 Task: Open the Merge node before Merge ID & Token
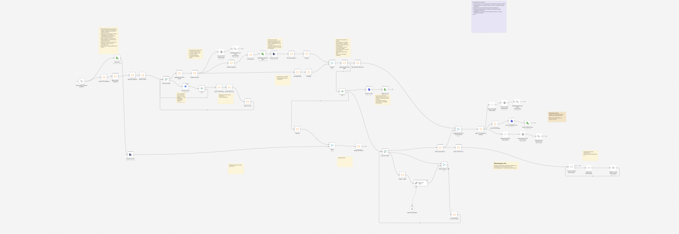point(332,145)
